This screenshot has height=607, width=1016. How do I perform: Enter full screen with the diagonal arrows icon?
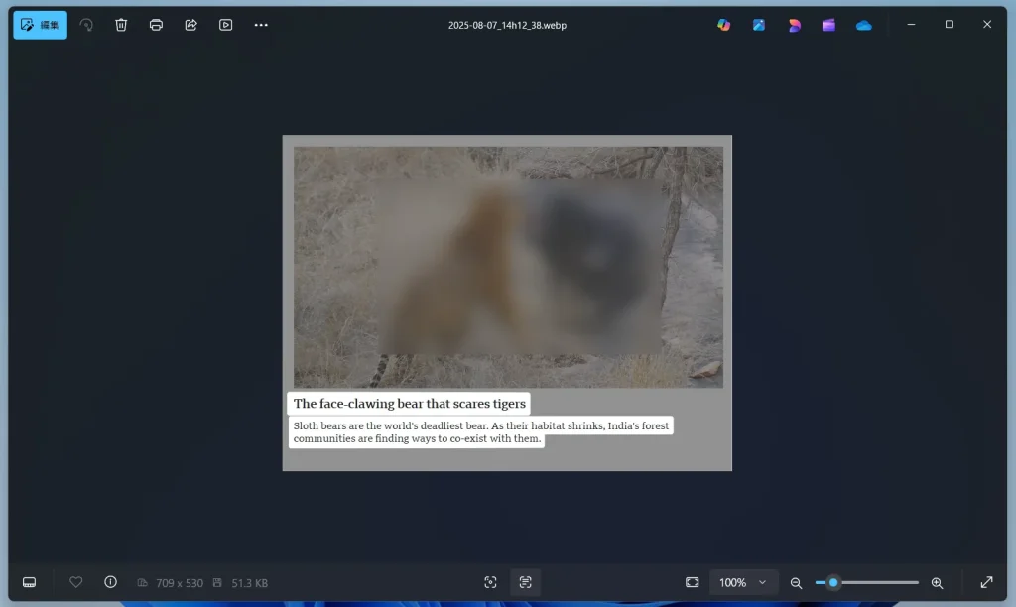point(986,582)
